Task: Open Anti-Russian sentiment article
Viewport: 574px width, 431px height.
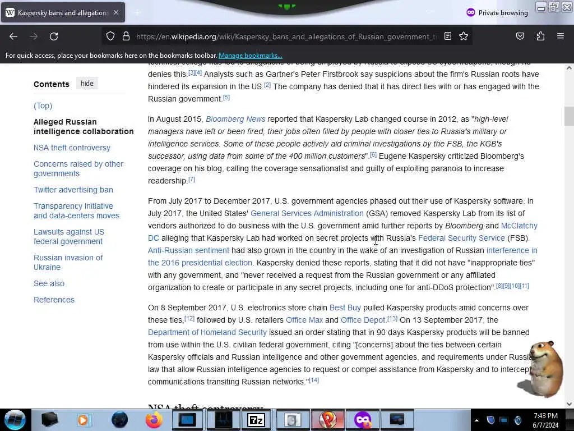Action: pyautogui.click(x=188, y=250)
